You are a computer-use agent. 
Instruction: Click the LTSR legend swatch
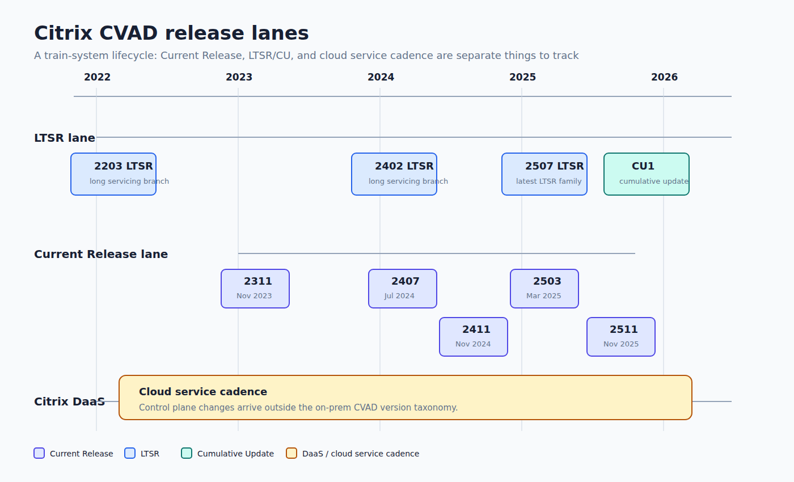[130, 453]
